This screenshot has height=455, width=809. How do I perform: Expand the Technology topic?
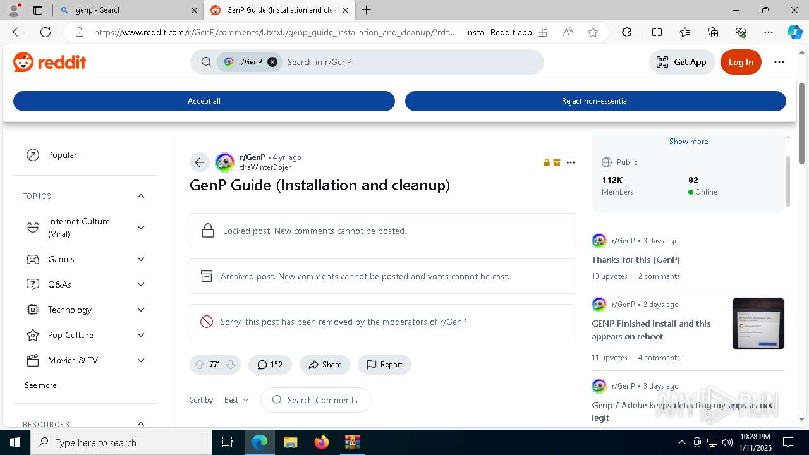[x=141, y=310]
